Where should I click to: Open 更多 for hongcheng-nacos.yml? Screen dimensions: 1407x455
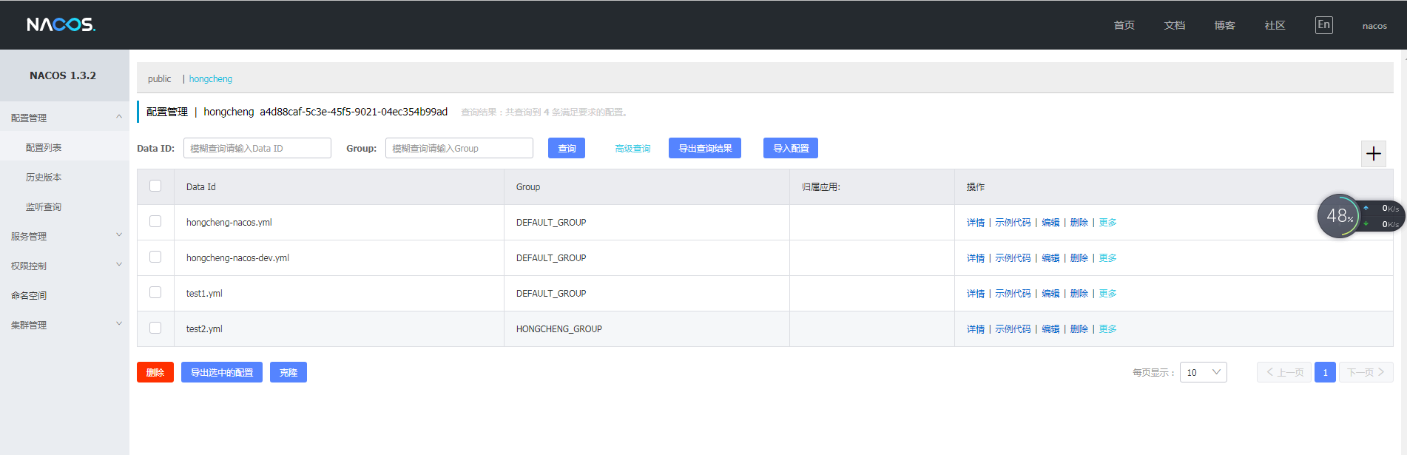click(1107, 223)
